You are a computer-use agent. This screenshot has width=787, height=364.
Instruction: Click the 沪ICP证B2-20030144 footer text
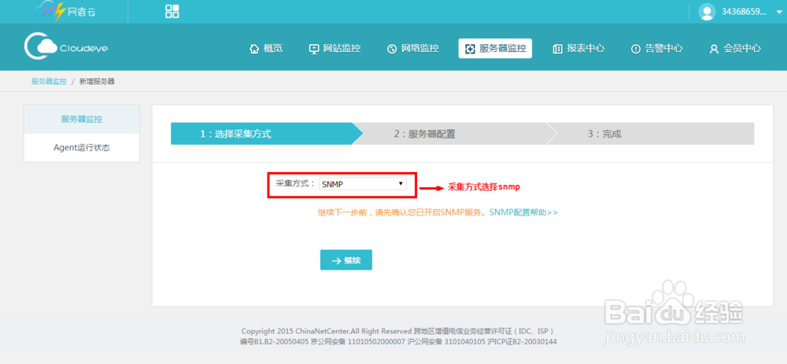click(522, 342)
